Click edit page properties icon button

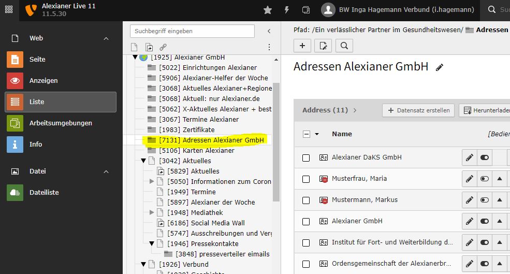323,46
